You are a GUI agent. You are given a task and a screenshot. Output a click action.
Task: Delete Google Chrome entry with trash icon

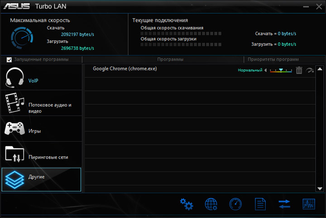[299, 70]
